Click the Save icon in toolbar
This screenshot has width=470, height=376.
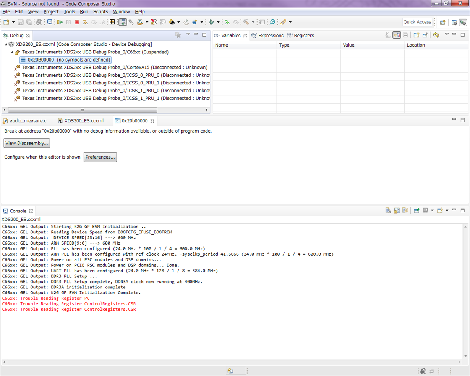coord(21,22)
